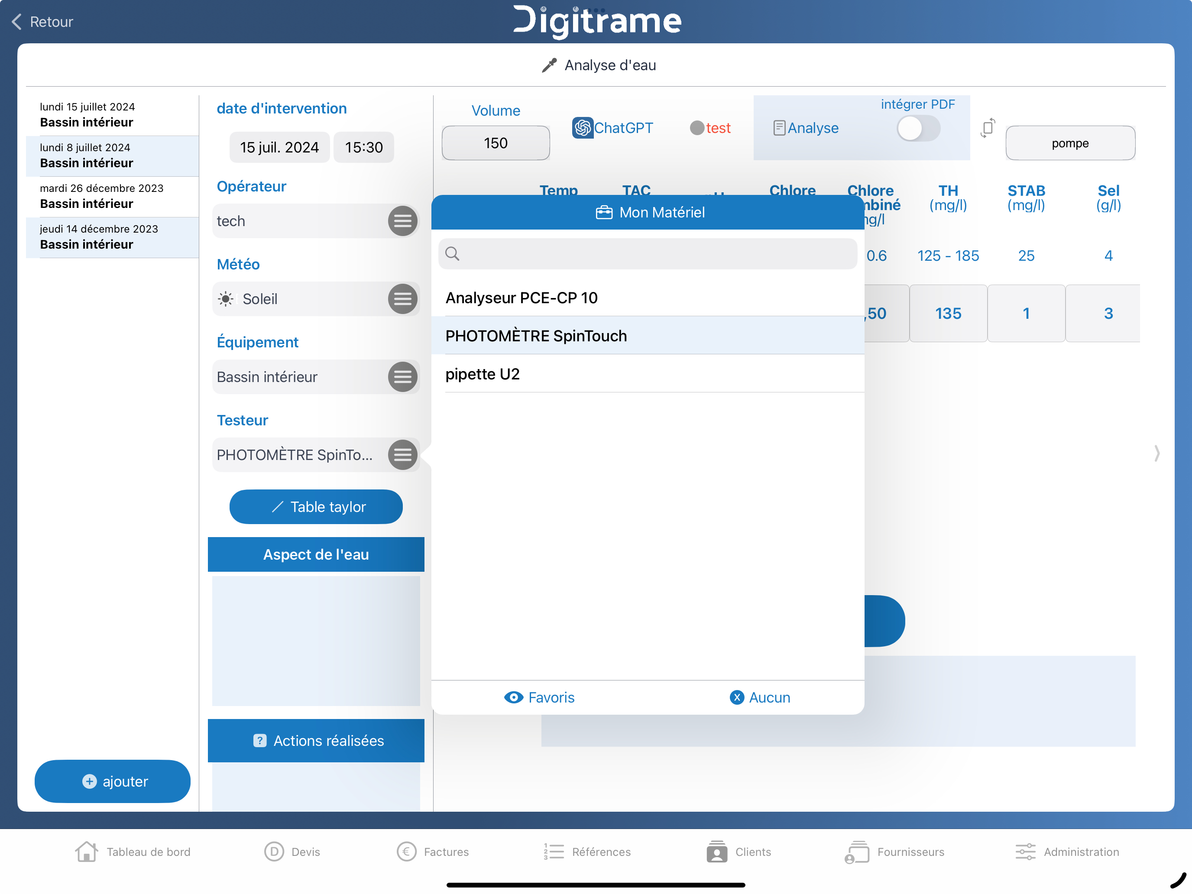Click the Mon Matériel briefcase icon
1192x894 pixels.
604,212
